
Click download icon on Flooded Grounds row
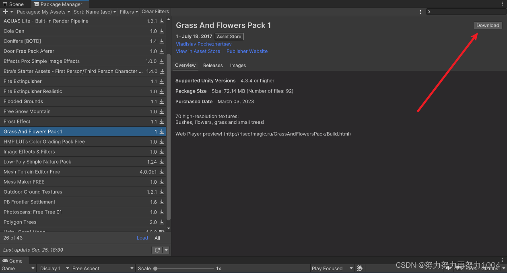coord(162,101)
